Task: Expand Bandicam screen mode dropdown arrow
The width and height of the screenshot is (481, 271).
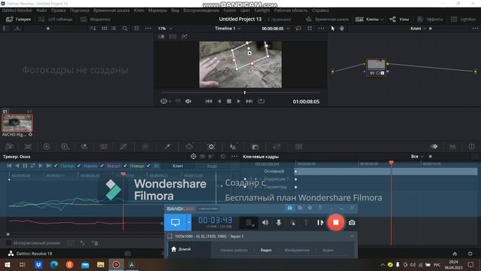Action: 189,223
